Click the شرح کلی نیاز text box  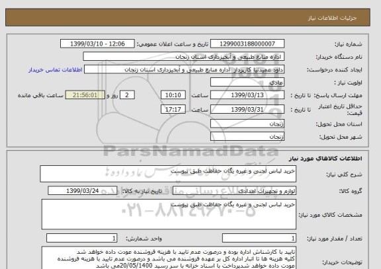(168, 174)
